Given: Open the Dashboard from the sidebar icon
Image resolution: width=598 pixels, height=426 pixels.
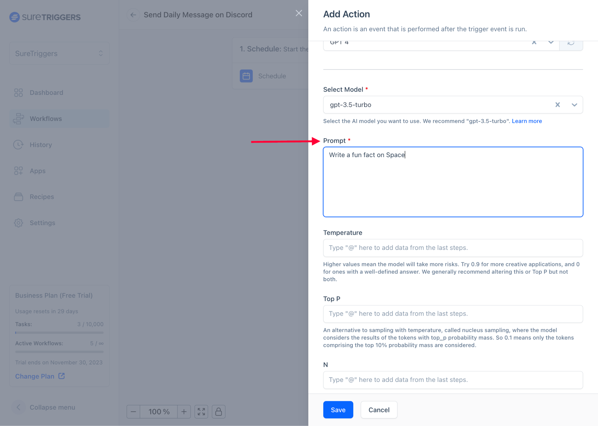Looking at the screenshot, I should pyautogui.click(x=18, y=92).
